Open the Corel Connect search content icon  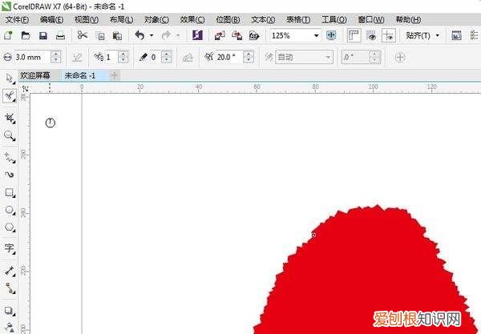197,35
